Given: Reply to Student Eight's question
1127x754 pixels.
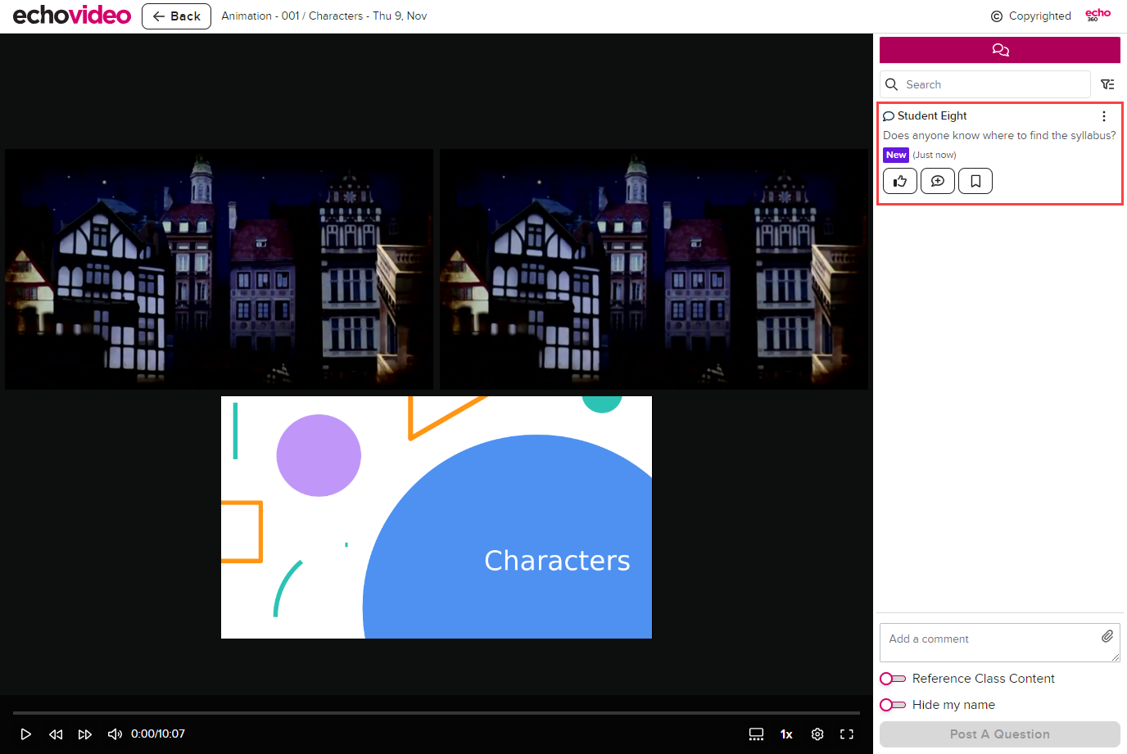Looking at the screenshot, I should tap(938, 181).
